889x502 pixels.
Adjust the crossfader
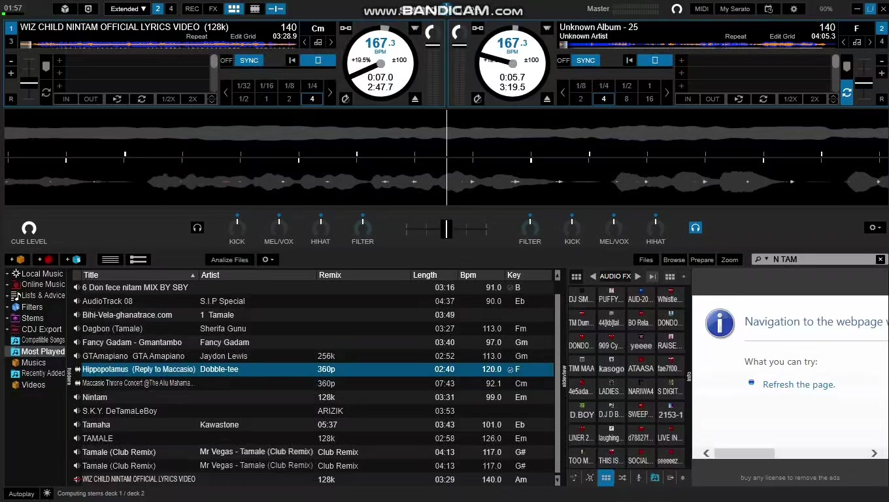click(x=446, y=229)
